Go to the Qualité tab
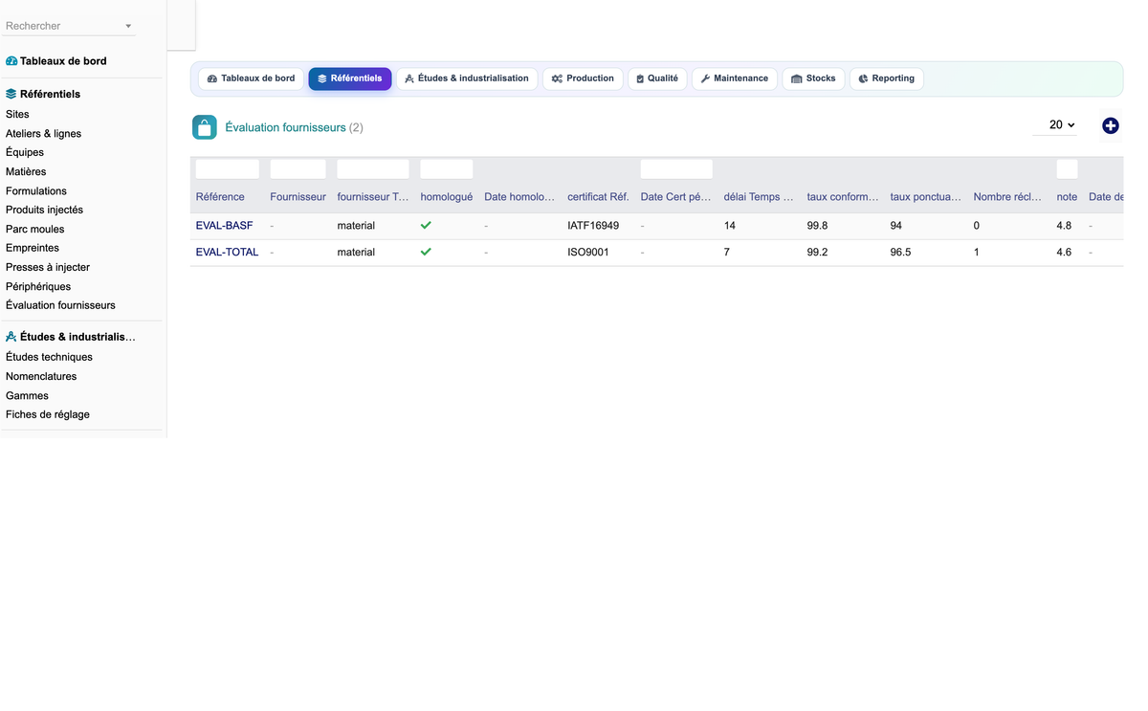This screenshot has height=711, width=1148. [657, 78]
